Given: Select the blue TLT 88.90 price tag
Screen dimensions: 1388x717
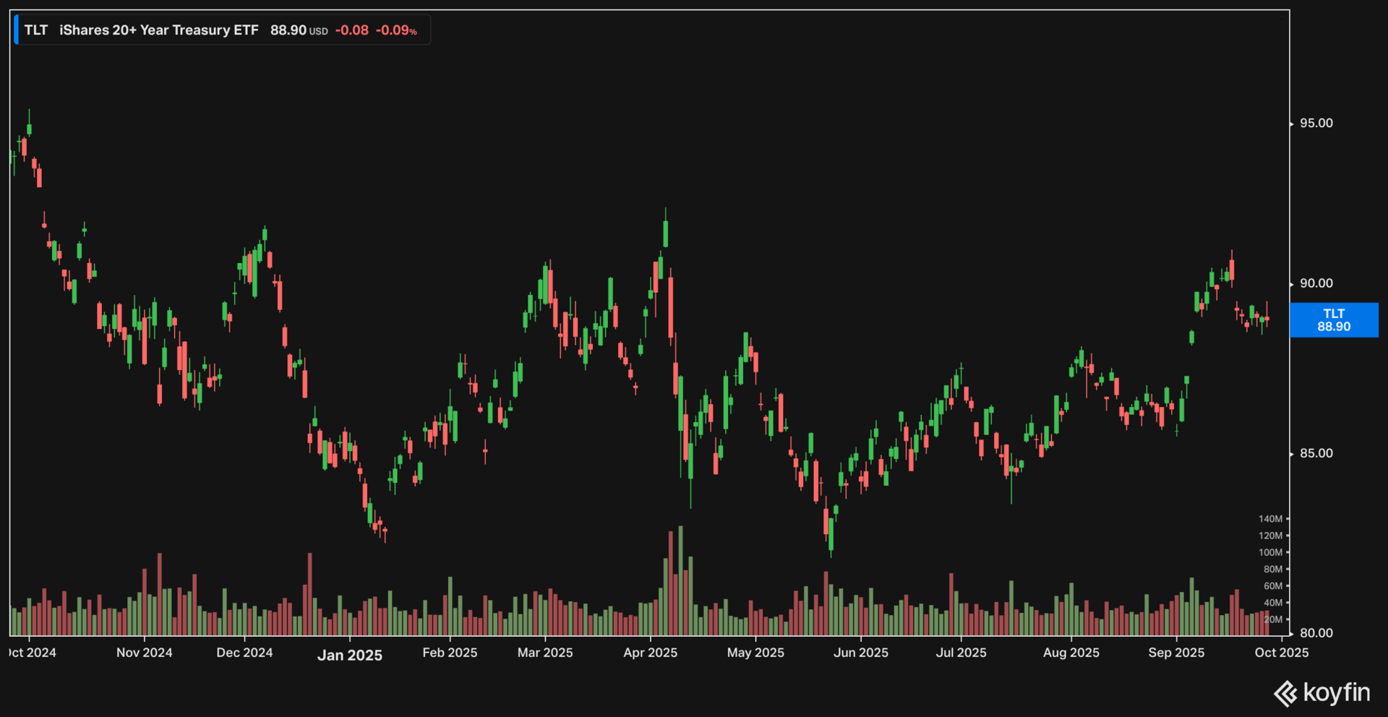Looking at the screenshot, I should coord(1334,320).
